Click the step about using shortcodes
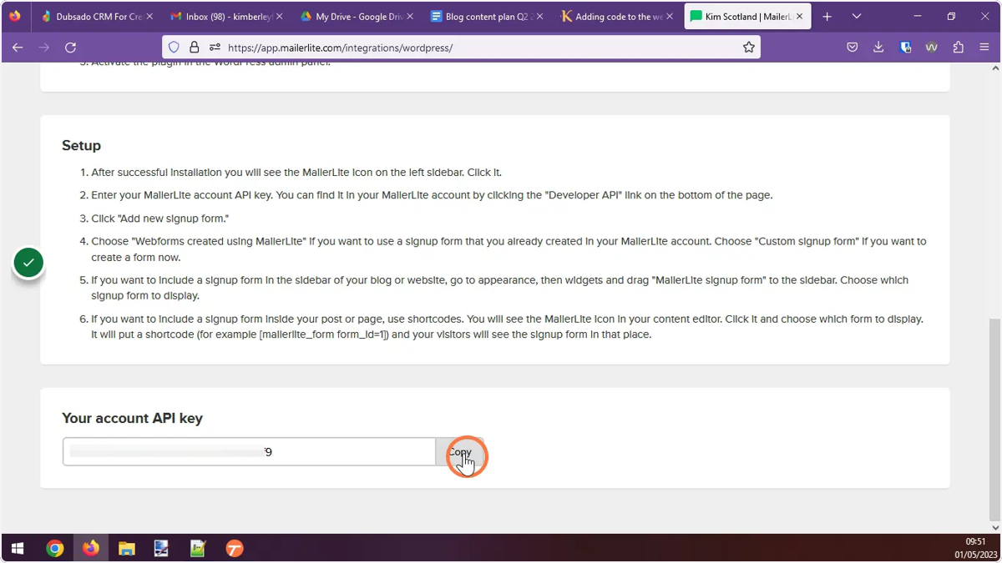The image size is (1002, 563). [x=507, y=327]
